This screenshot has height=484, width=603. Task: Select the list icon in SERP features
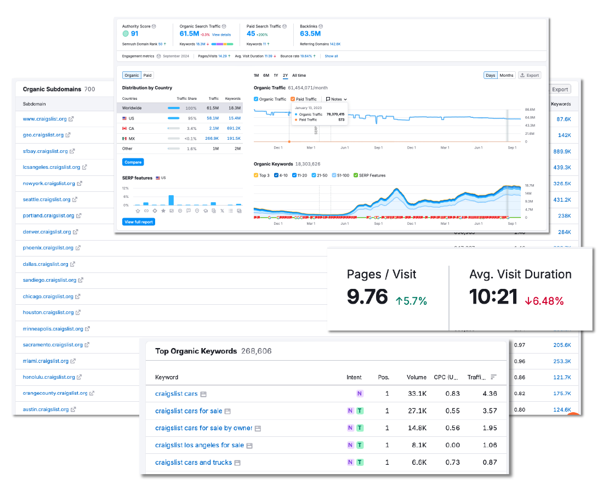click(231, 210)
